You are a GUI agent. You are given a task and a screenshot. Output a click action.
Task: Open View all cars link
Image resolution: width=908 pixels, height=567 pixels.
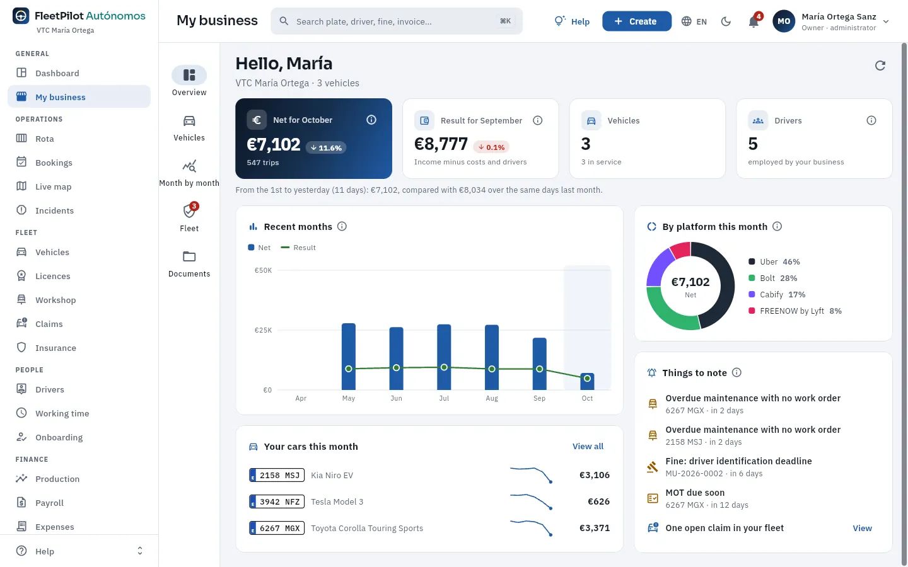(588, 446)
